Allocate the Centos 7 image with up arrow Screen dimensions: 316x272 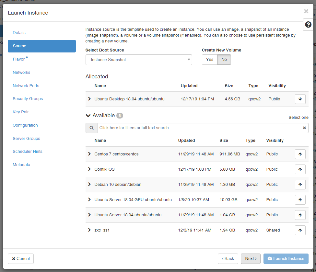pyautogui.click(x=300, y=154)
